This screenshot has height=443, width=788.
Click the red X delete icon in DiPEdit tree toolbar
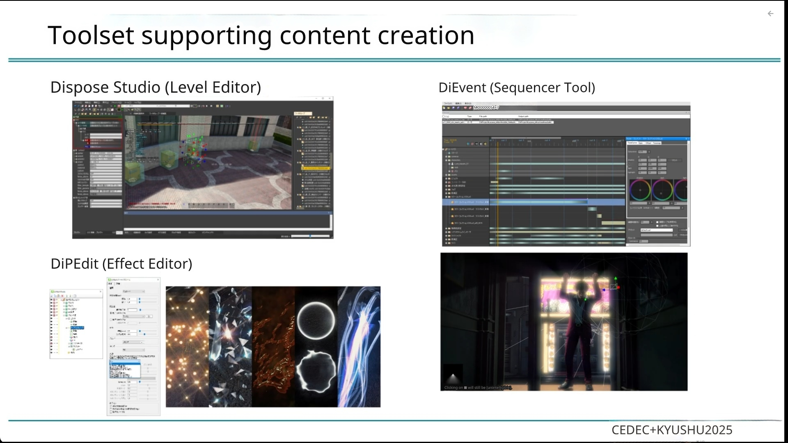pos(62,296)
